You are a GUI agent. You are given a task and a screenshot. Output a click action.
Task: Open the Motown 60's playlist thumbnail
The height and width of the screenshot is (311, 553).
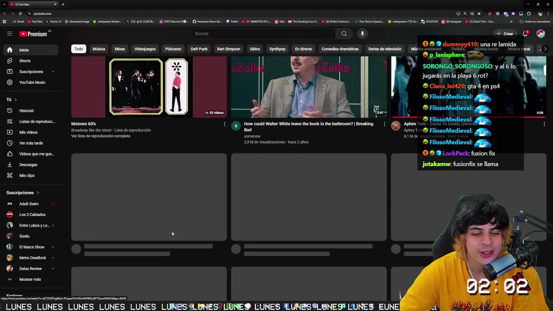pyautogui.click(x=149, y=87)
